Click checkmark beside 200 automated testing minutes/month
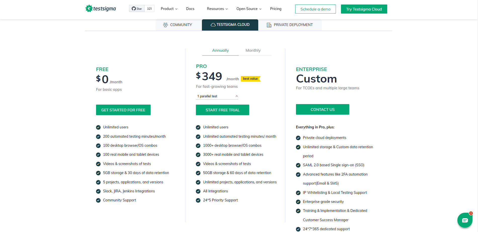 click(x=98, y=137)
